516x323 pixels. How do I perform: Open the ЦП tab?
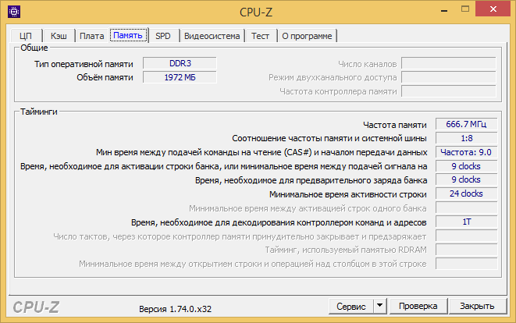[26, 36]
